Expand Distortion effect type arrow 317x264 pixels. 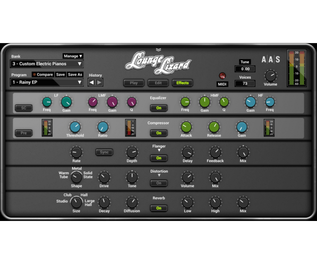point(159,175)
